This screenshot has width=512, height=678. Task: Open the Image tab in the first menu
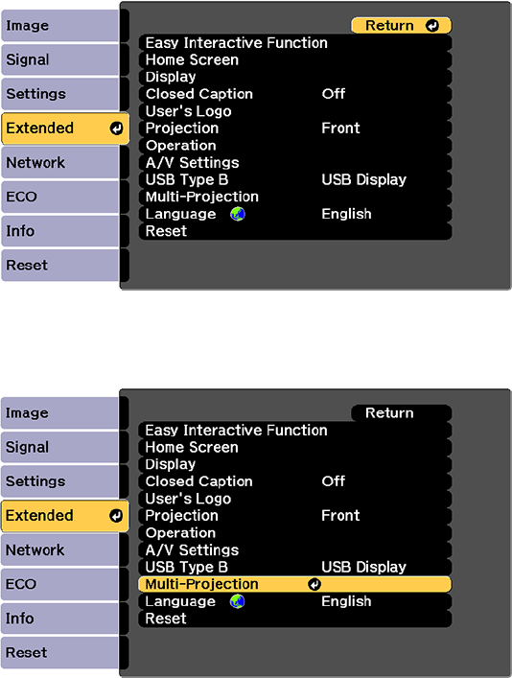[x=59, y=26]
